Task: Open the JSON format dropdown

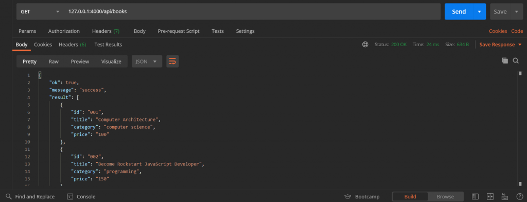Action: (147, 62)
